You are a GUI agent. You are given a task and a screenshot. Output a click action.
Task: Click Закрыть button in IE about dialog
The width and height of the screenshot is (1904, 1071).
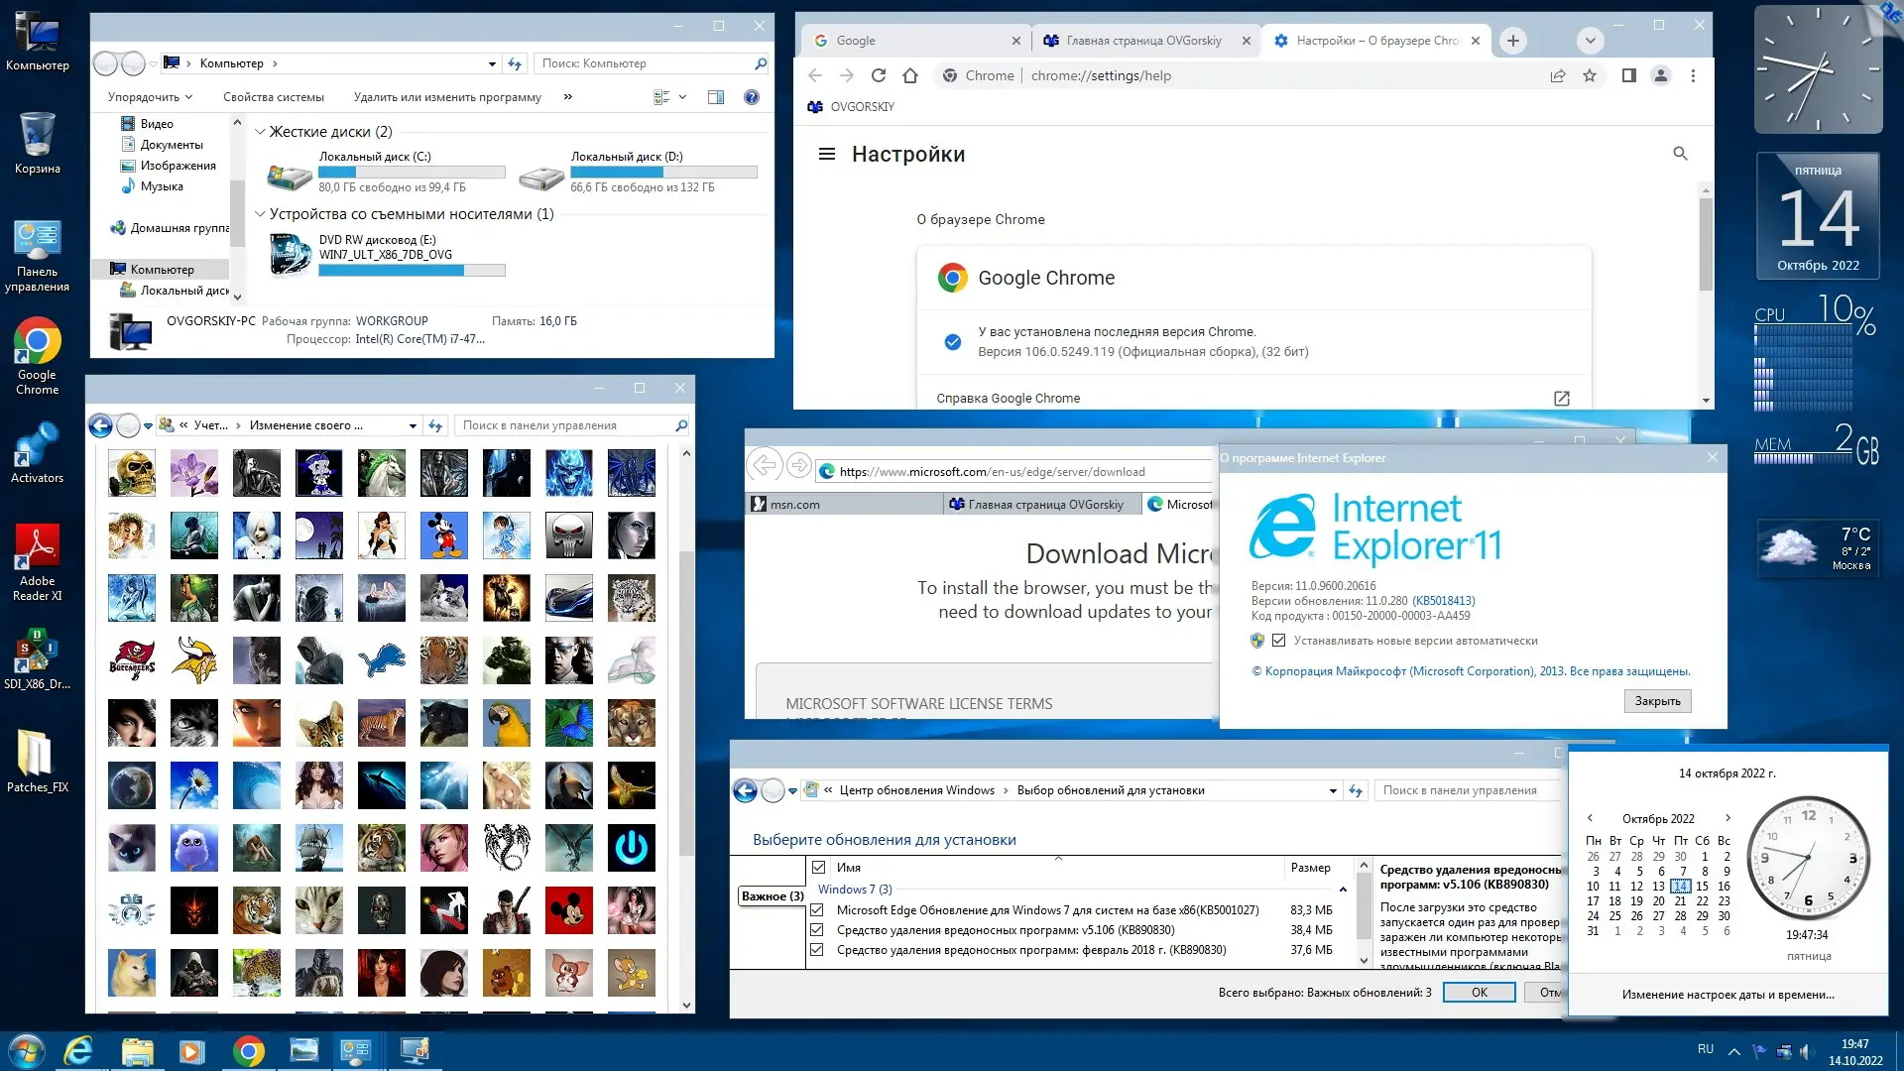(1656, 701)
